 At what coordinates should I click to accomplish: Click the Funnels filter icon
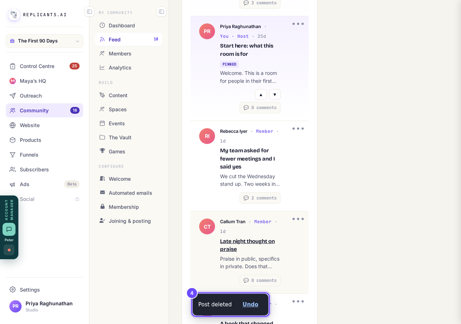click(13, 155)
